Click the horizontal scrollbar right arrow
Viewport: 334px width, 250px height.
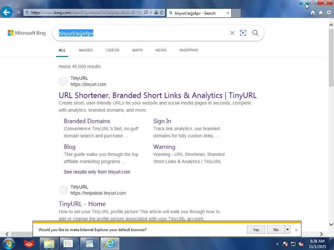[x=321, y=234]
